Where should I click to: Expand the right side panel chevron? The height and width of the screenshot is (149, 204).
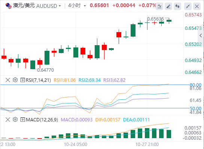coord(201,35)
